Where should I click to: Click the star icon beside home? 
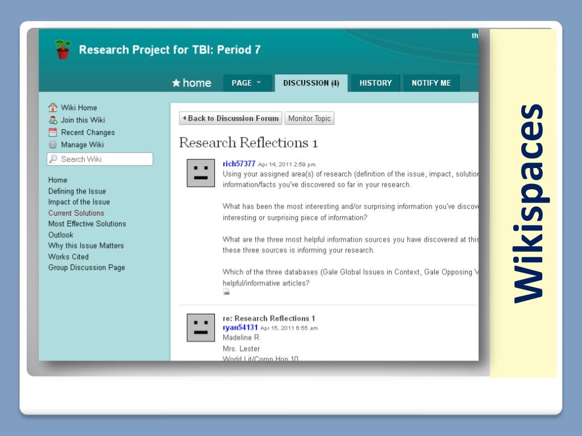[176, 83]
